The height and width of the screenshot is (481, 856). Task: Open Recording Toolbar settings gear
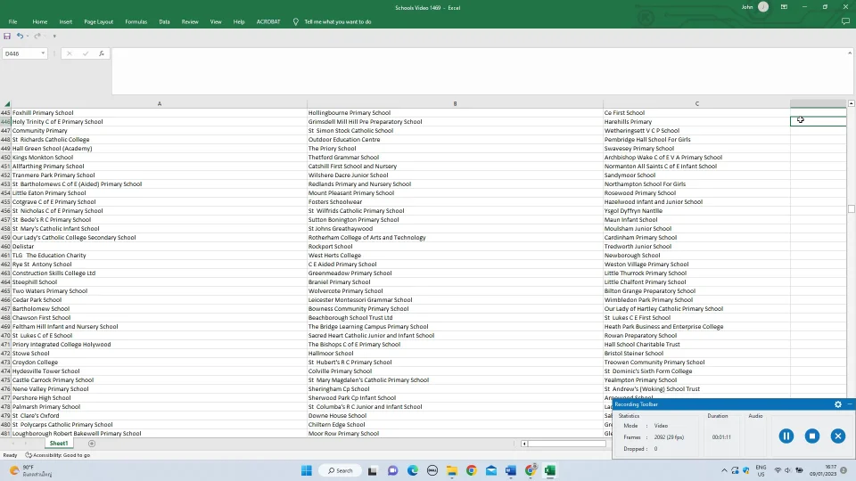(x=837, y=404)
